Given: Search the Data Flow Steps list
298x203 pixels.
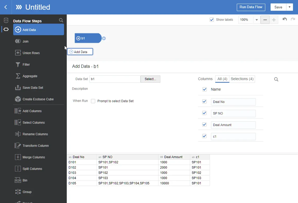Looking at the screenshot, I should pyautogui.click(x=61, y=20).
